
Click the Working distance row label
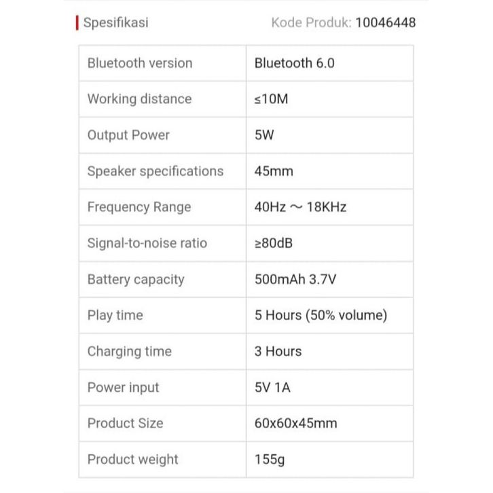pyautogui.click(x=139, y=99)
